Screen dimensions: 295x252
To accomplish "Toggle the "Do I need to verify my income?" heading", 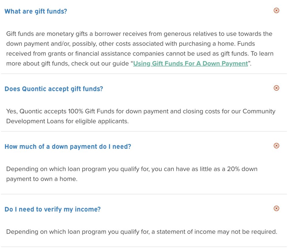I will tap(52, 209).
